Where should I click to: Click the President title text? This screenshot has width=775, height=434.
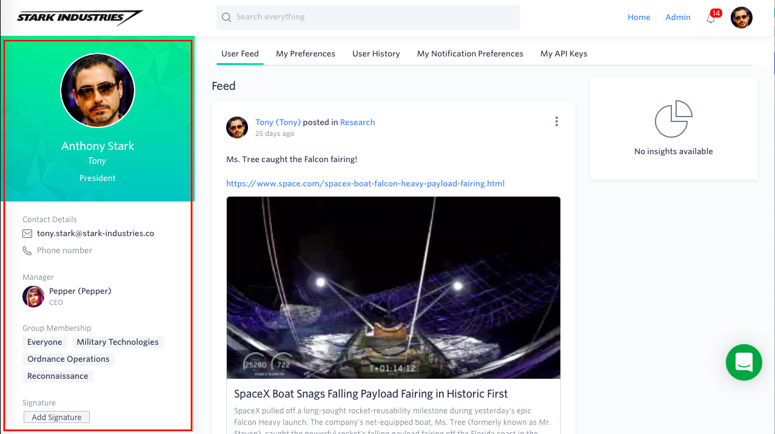[x=98, y=178]
